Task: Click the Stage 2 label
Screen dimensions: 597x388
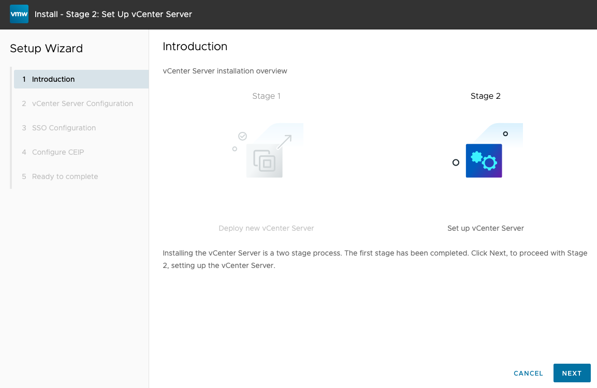Action: click(x=486, y=96)
